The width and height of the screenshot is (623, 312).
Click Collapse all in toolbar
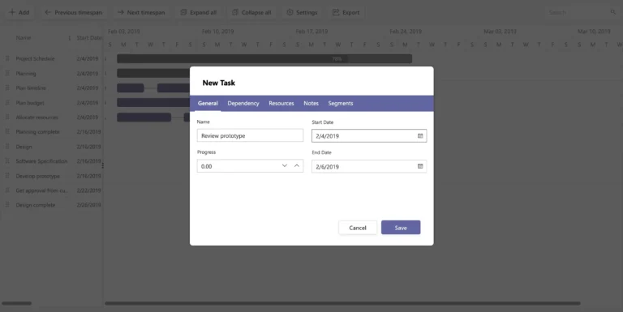(x=251, y=12)
